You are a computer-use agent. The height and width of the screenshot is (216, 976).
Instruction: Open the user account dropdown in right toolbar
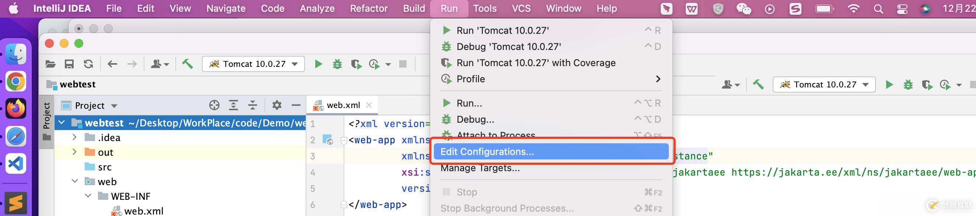[x=731, y=84]
